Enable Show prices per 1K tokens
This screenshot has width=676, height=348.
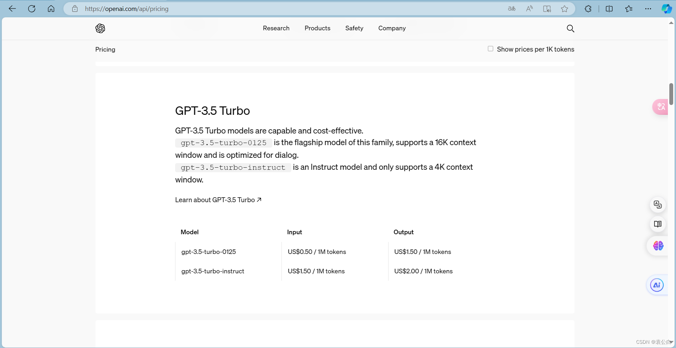point(490,49)
